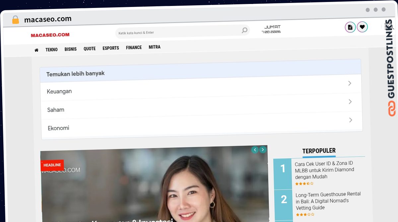398x222 pixels.
Task: Open the Ekonomi link
Action: (58, 128)
